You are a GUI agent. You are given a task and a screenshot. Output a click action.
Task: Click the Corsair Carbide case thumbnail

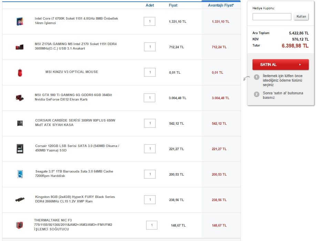point(20,123)
